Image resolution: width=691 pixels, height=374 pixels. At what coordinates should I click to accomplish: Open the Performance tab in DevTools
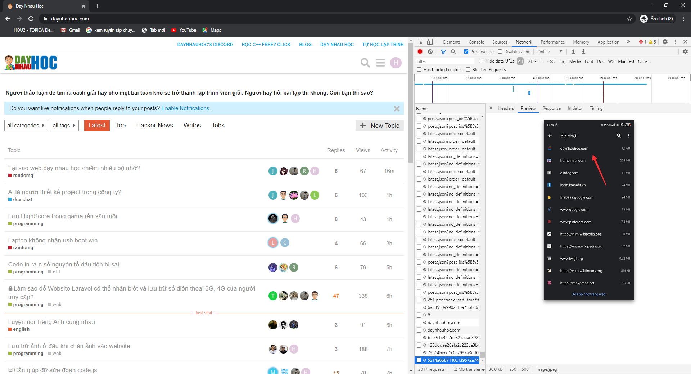point(552,42)
